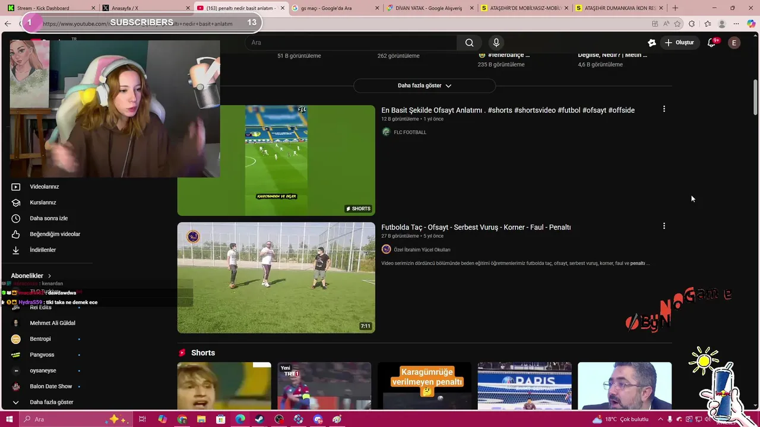Launch Copilot from the Edge toolbar
This screenshot has width=760, height=427.
[x=751, y=24]
